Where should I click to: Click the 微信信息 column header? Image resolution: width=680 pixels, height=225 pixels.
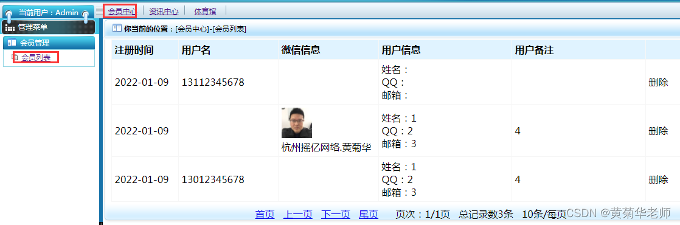click(300, 50)
